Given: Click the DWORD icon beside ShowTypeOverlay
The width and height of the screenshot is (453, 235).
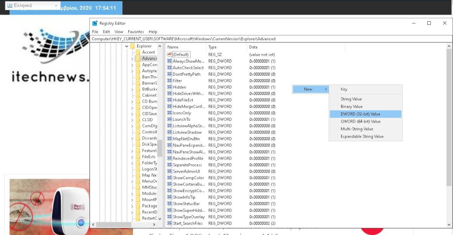Looking at the screenshot, I should 169,216.
